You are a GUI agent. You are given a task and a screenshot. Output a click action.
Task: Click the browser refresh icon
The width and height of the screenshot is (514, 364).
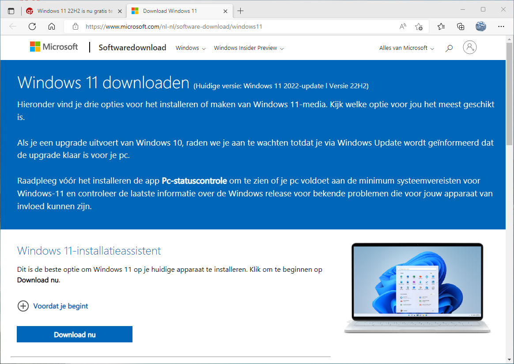tap(32, 26)
